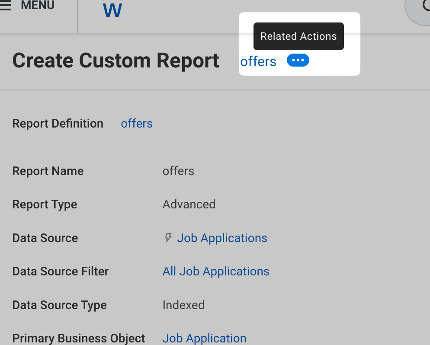Click the Advanced report type value

tap(189, 204)
